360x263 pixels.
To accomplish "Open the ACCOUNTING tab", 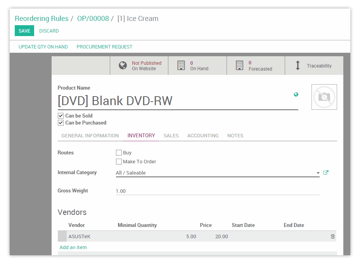I will (x=202, y=135).
